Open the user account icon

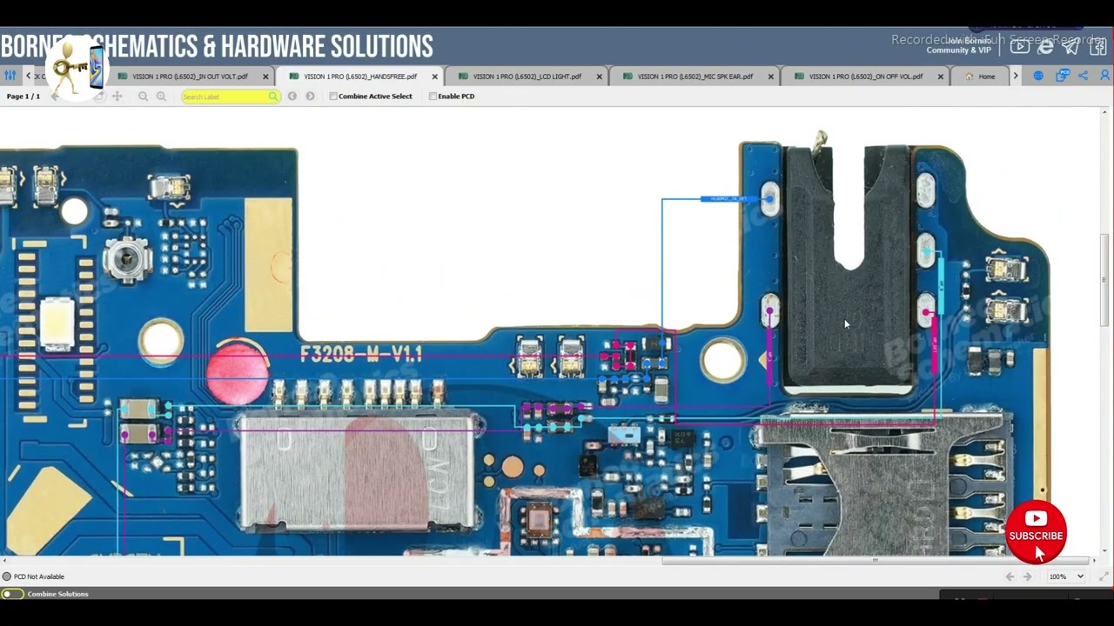(1105, 77)
